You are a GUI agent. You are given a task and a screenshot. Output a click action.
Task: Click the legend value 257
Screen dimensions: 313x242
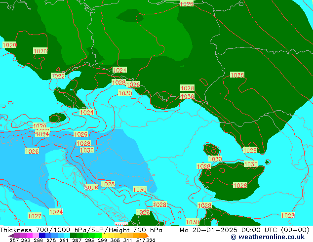pos(14,240)
